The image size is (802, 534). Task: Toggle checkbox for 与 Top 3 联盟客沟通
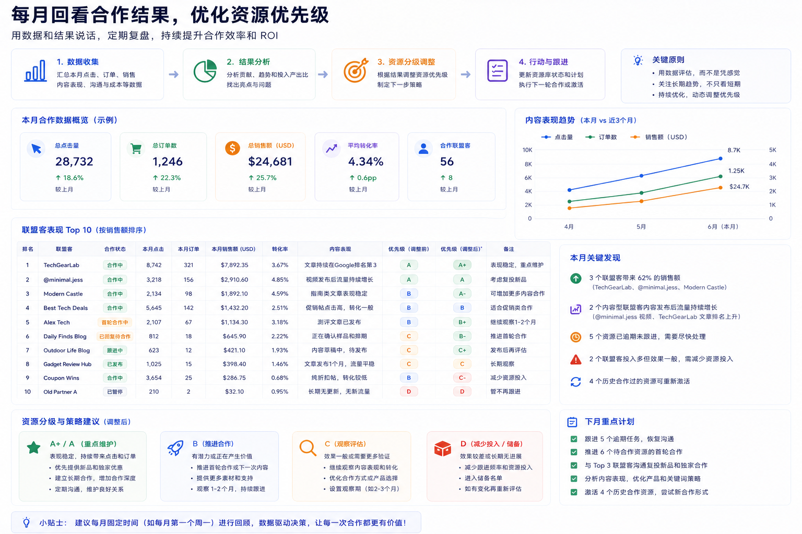pos(574,466)
